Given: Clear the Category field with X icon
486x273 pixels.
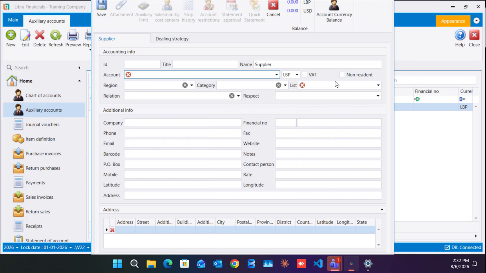Looking at the screenshot, I should pos(278,85).
